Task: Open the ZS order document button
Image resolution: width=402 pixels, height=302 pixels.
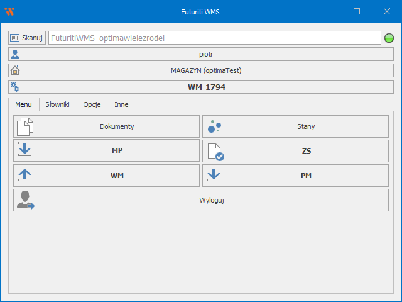Action: (295, 151)
